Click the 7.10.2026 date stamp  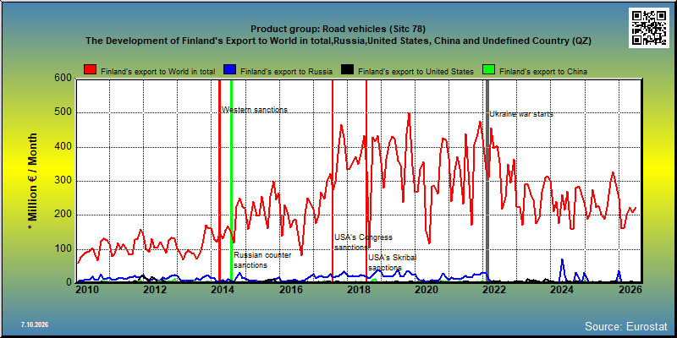tap(35, 324)
